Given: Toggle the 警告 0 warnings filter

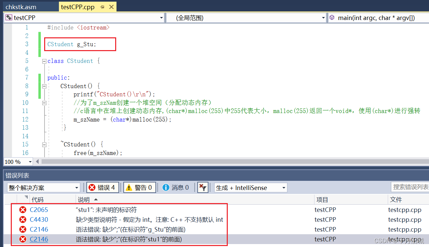Looking at the screenshot, I should 139,187.
